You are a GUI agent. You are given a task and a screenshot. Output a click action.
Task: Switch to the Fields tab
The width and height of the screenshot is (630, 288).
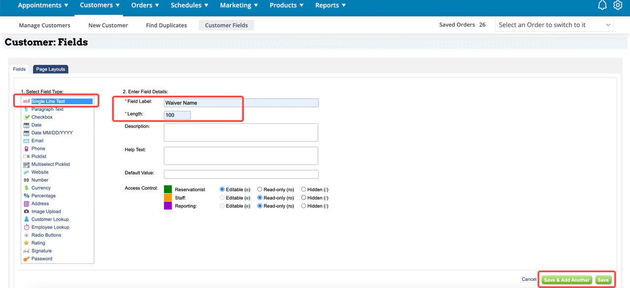point(20,69)
